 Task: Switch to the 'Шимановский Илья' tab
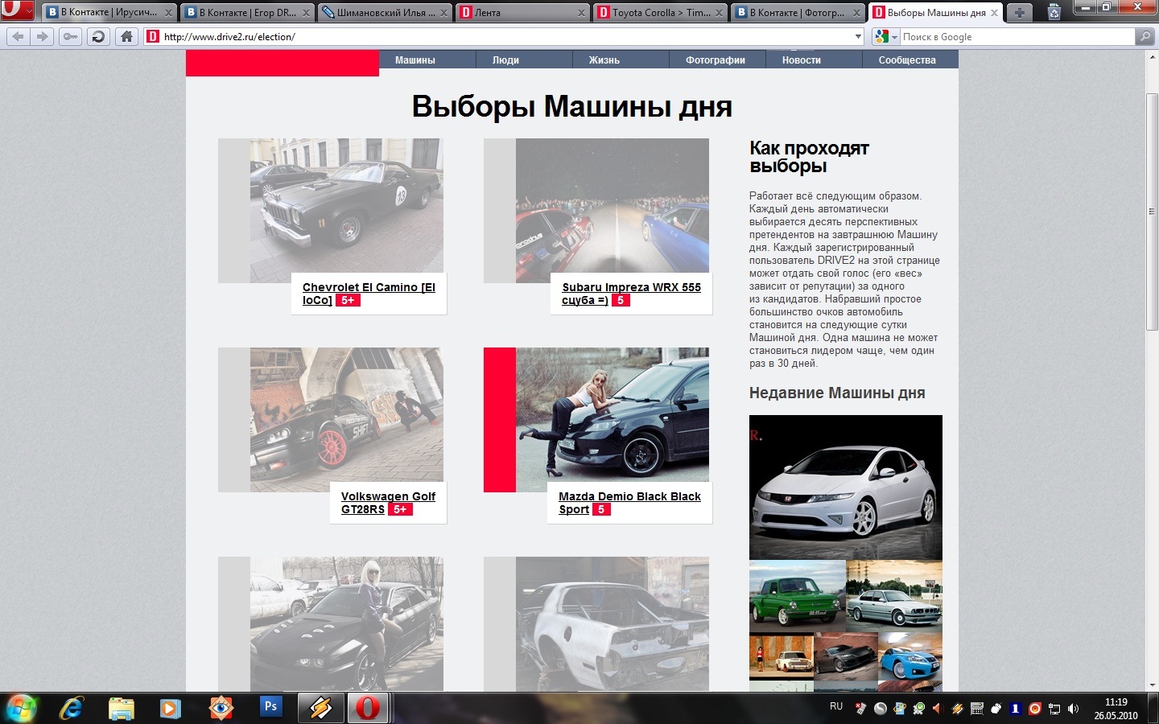[386, 13]
